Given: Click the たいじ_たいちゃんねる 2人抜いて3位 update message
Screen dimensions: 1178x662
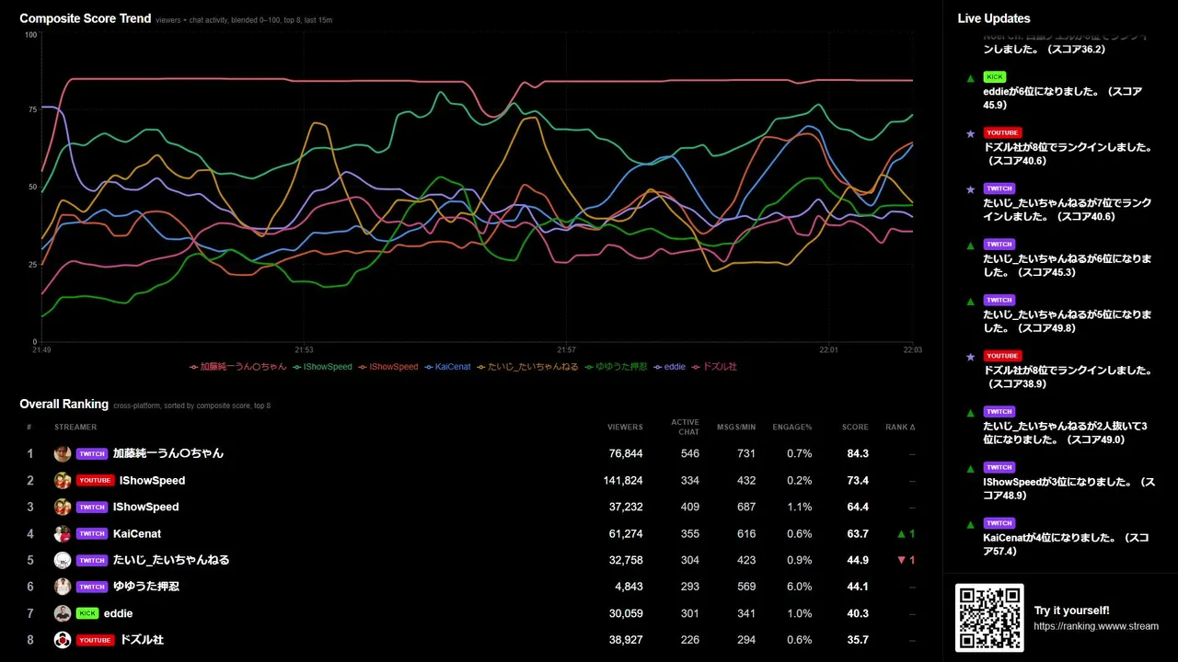Looking at the screenshot, I should pyautogui.click(x=1066, y=433).
